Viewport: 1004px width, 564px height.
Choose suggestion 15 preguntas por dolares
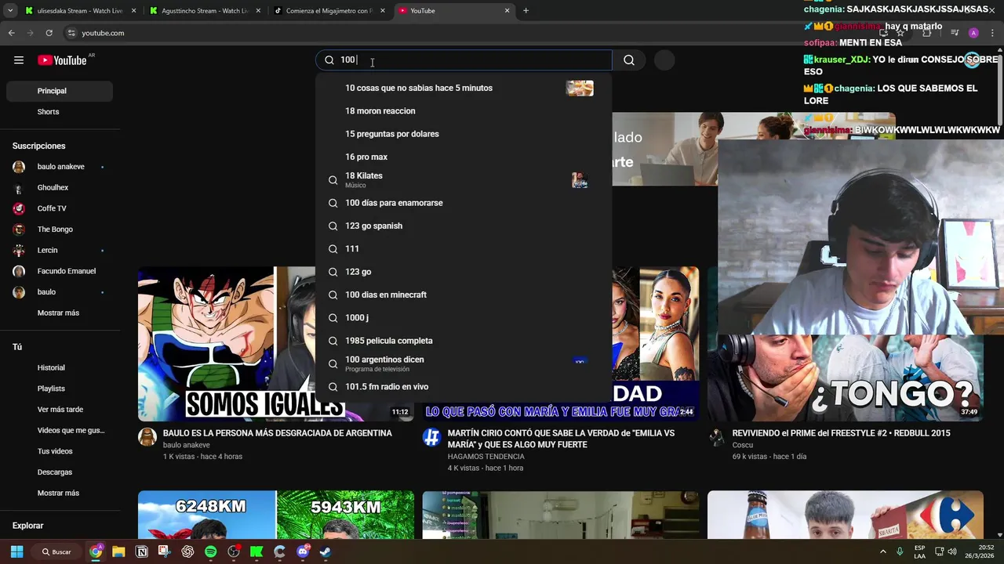(464, 134)
